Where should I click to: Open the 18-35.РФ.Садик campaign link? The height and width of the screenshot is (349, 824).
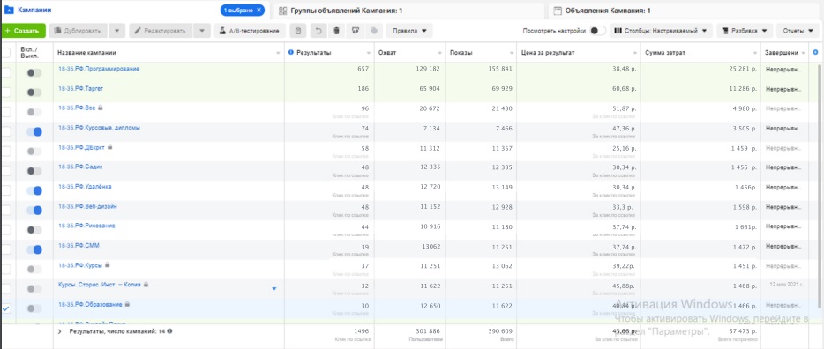coord(80,167)
